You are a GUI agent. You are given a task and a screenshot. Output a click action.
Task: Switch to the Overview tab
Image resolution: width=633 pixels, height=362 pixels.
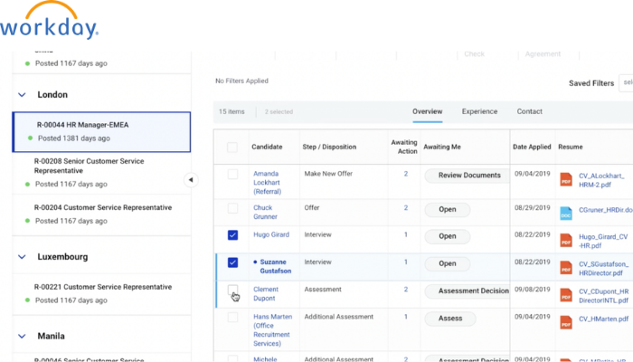coord(427,111)
